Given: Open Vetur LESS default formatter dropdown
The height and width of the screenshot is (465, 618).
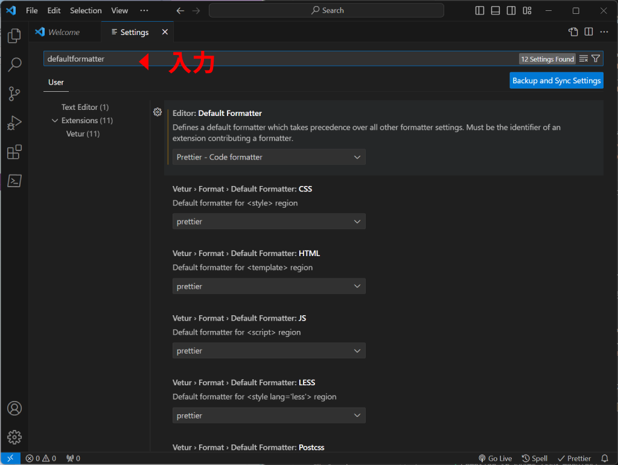Looking at the screenshot, I should click(x=269, y=415).
